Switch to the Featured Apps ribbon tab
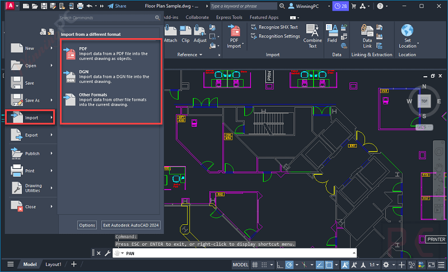 264,17
